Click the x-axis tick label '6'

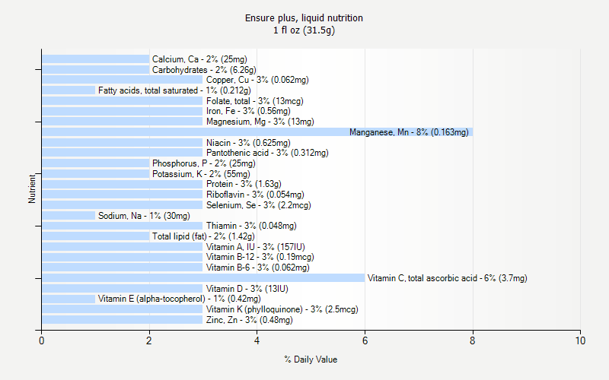(365, 340)
